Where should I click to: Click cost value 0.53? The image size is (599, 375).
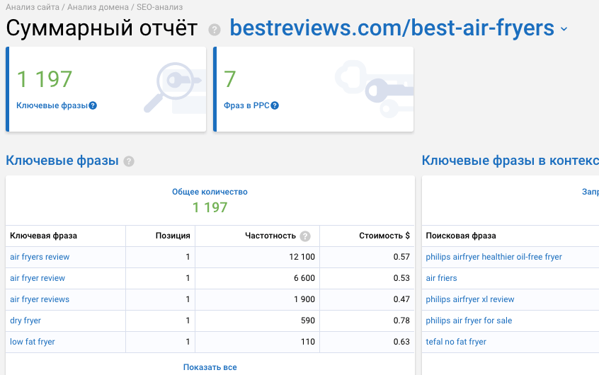(x=401, y=278)
